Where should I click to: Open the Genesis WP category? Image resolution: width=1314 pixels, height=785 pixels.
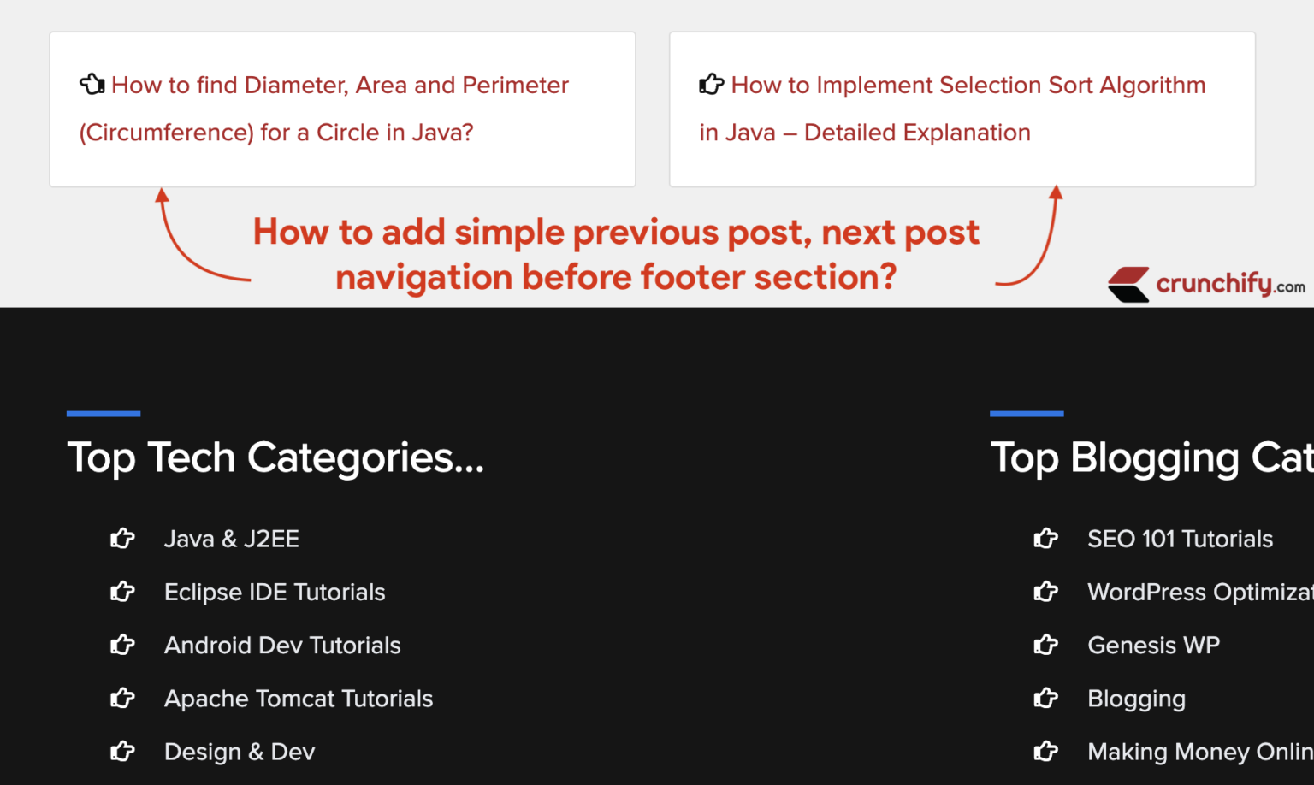tap(1153, 645)
